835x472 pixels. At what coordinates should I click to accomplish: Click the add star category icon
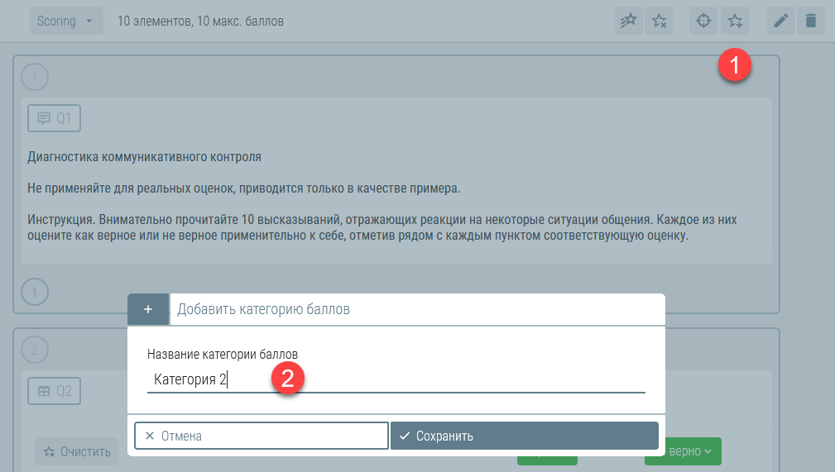click(735, 21)
